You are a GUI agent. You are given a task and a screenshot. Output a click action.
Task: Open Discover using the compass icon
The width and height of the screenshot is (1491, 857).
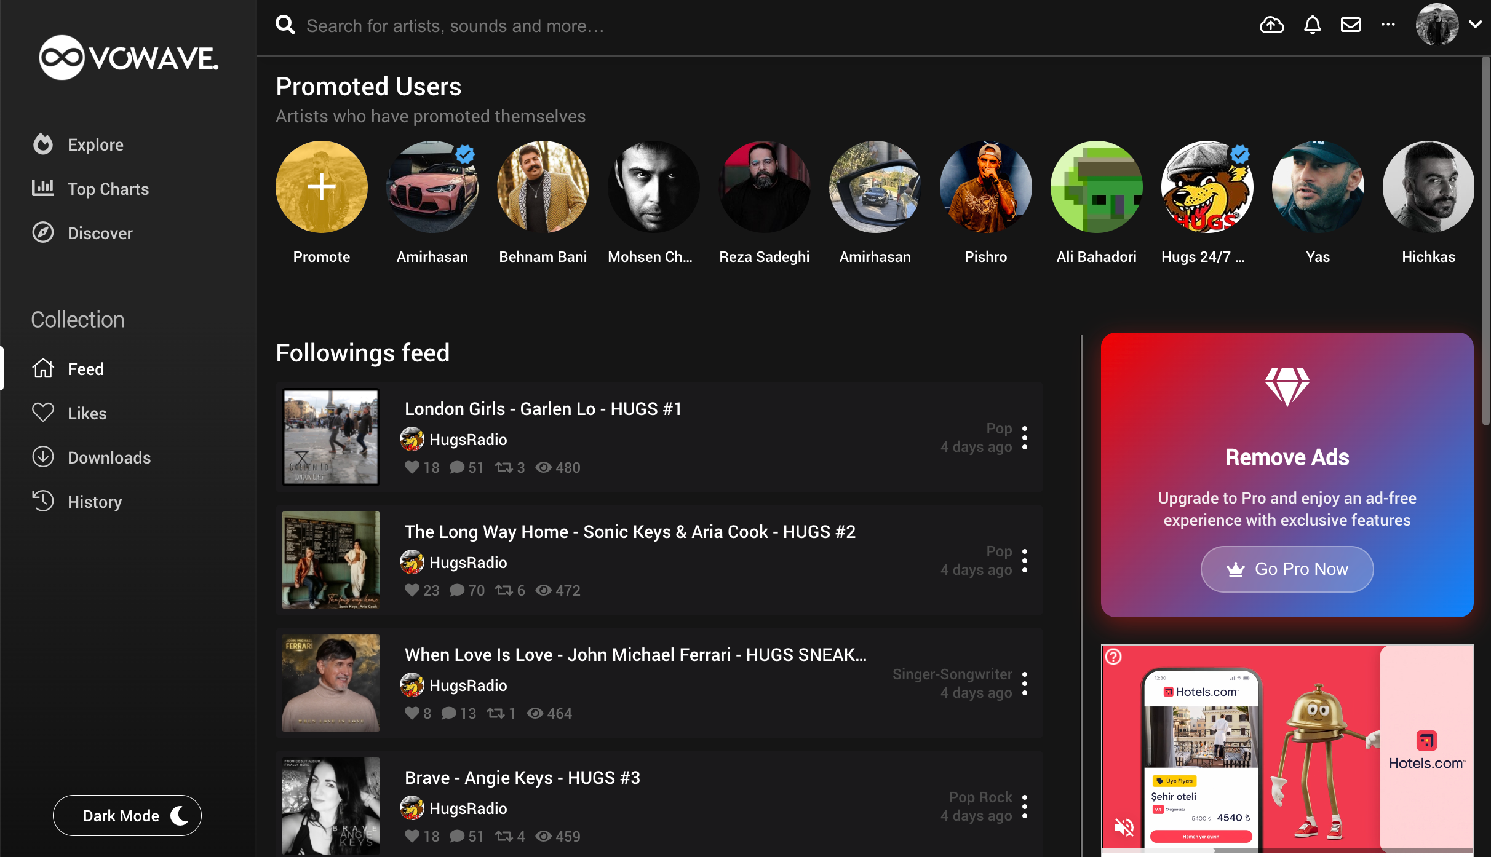point(43,232)
